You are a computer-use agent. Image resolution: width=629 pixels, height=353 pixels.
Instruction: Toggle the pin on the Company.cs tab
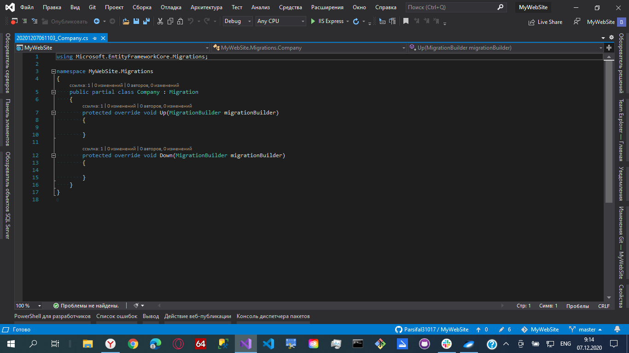click(94, 38)
